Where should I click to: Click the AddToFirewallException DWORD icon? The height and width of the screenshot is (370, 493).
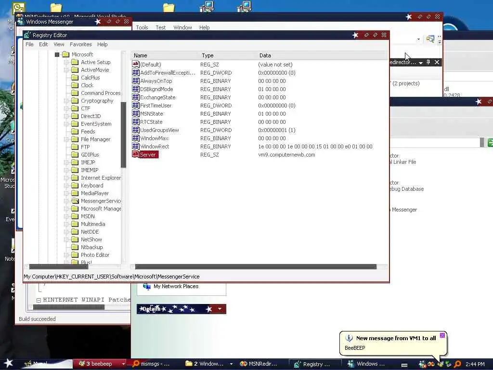(x=135, y=72)
